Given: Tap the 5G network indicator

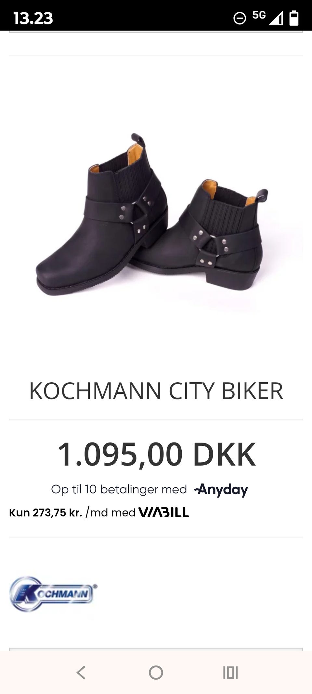Looking at the screenshot, I should pos(259,15).
